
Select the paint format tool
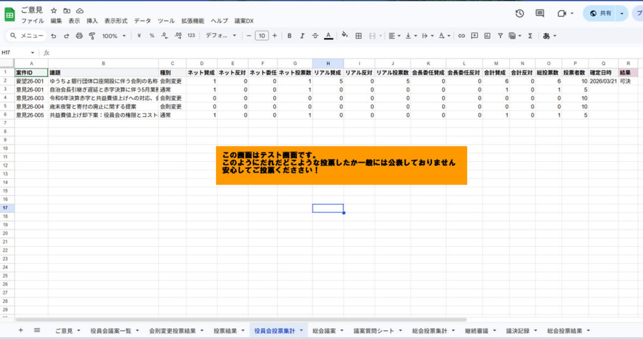click(92, 36)
